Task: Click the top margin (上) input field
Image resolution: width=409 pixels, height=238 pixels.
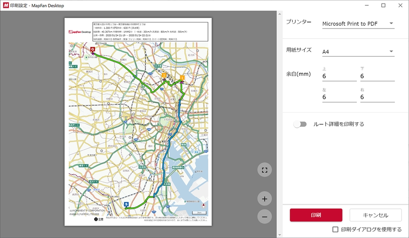Action: [x=339, y=76]
